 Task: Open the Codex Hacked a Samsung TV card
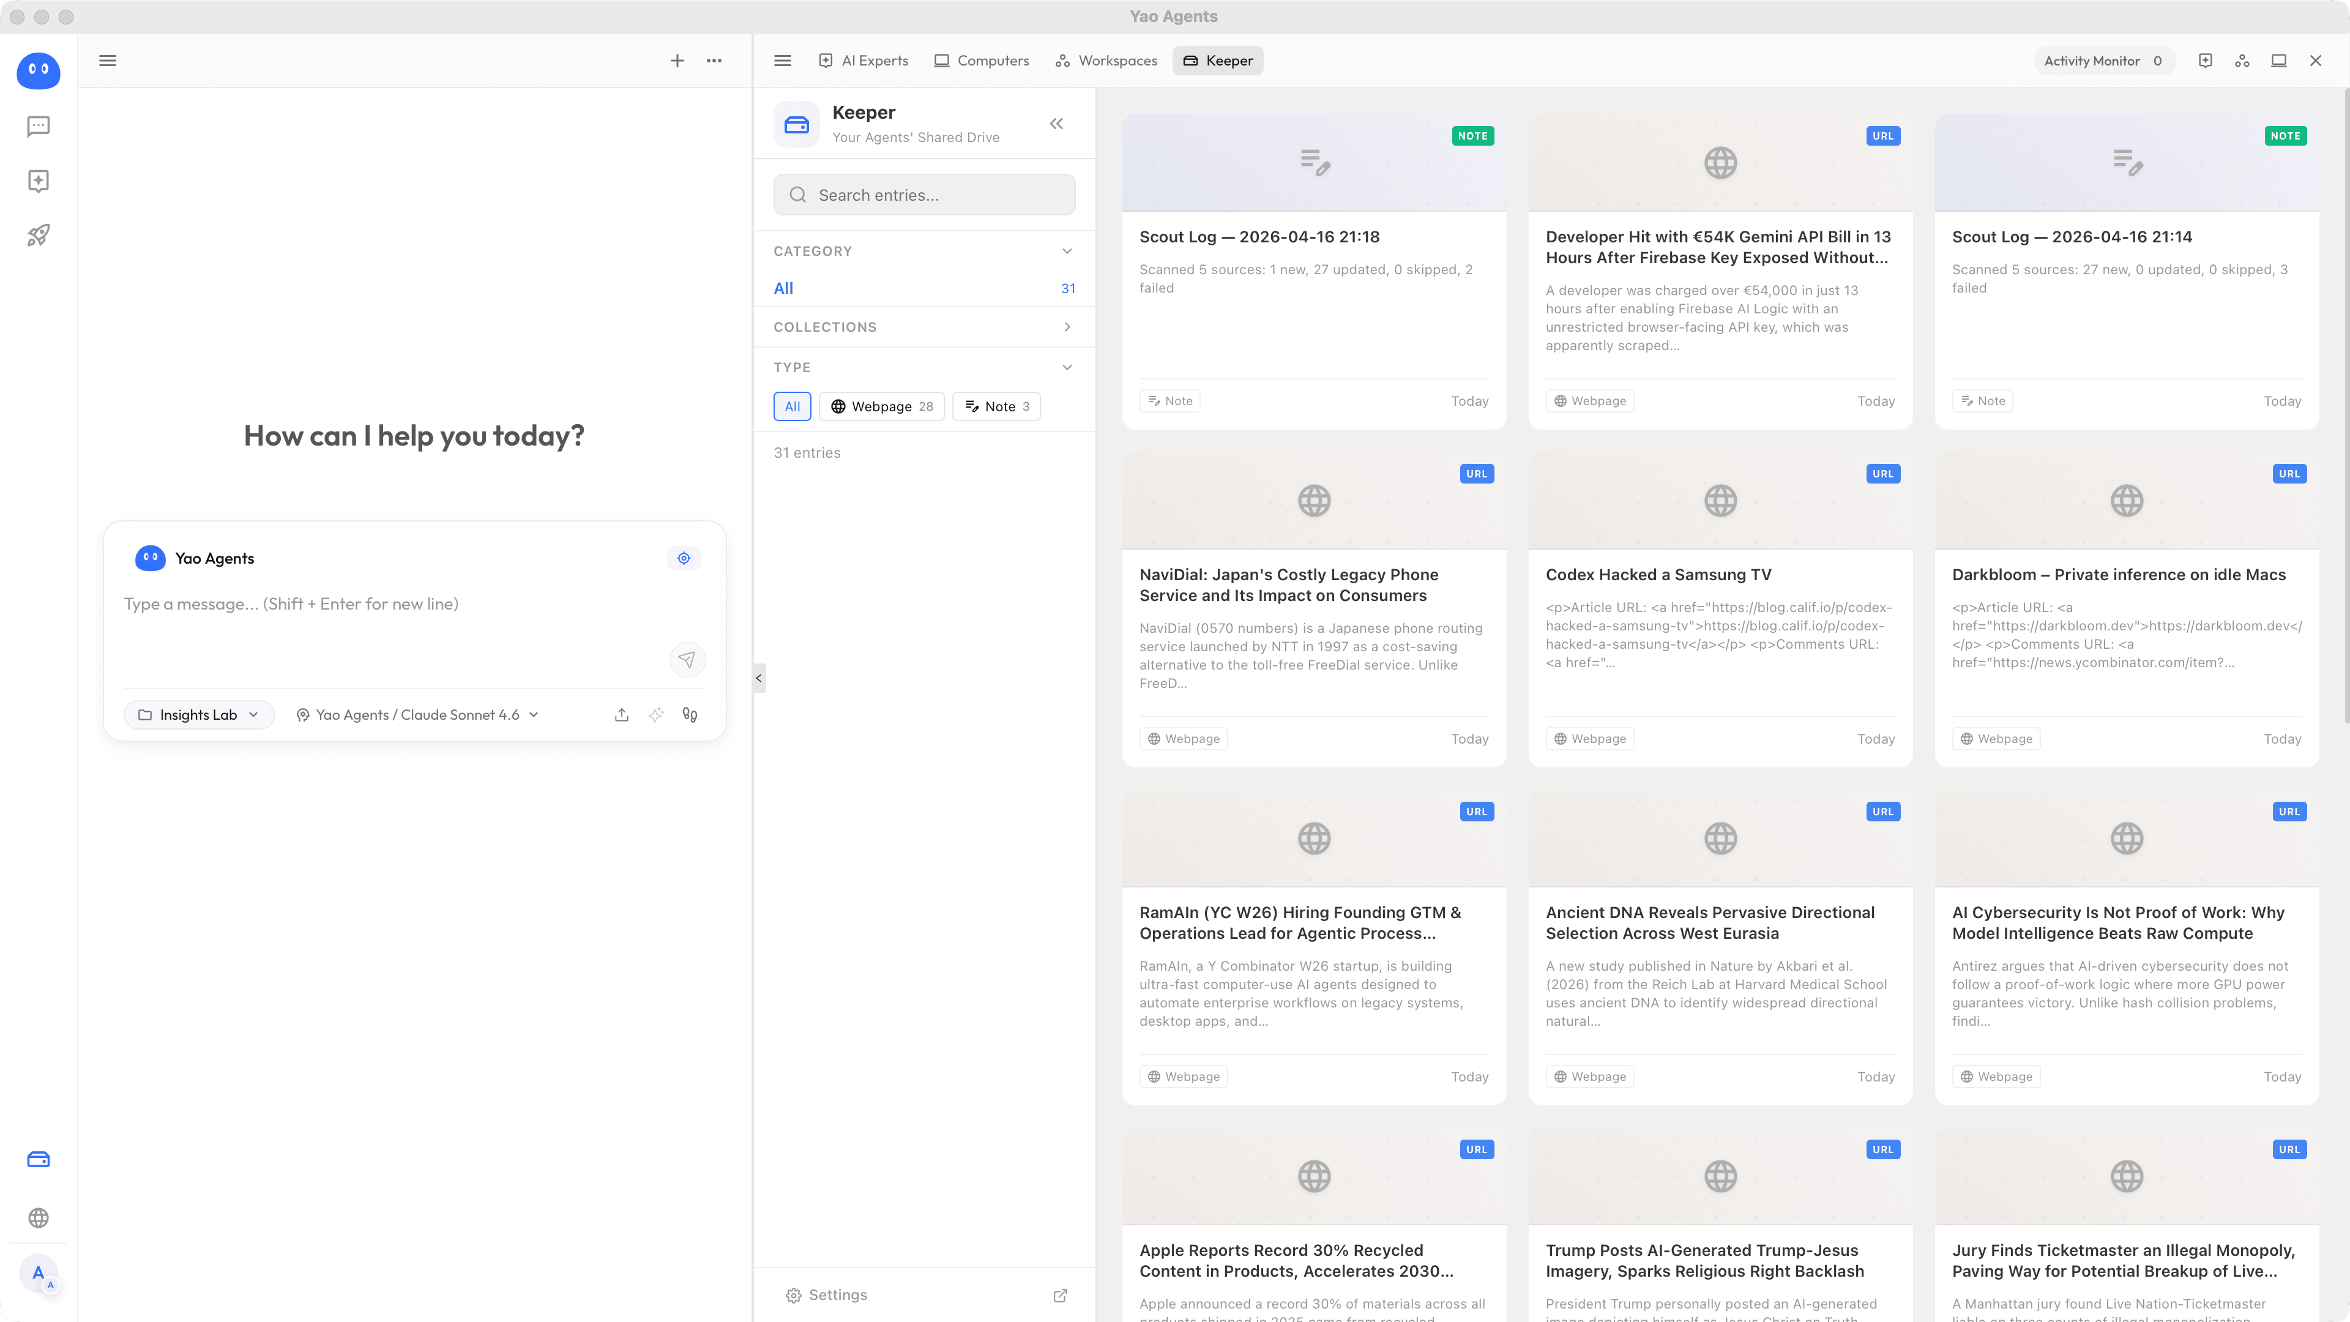1720,610
